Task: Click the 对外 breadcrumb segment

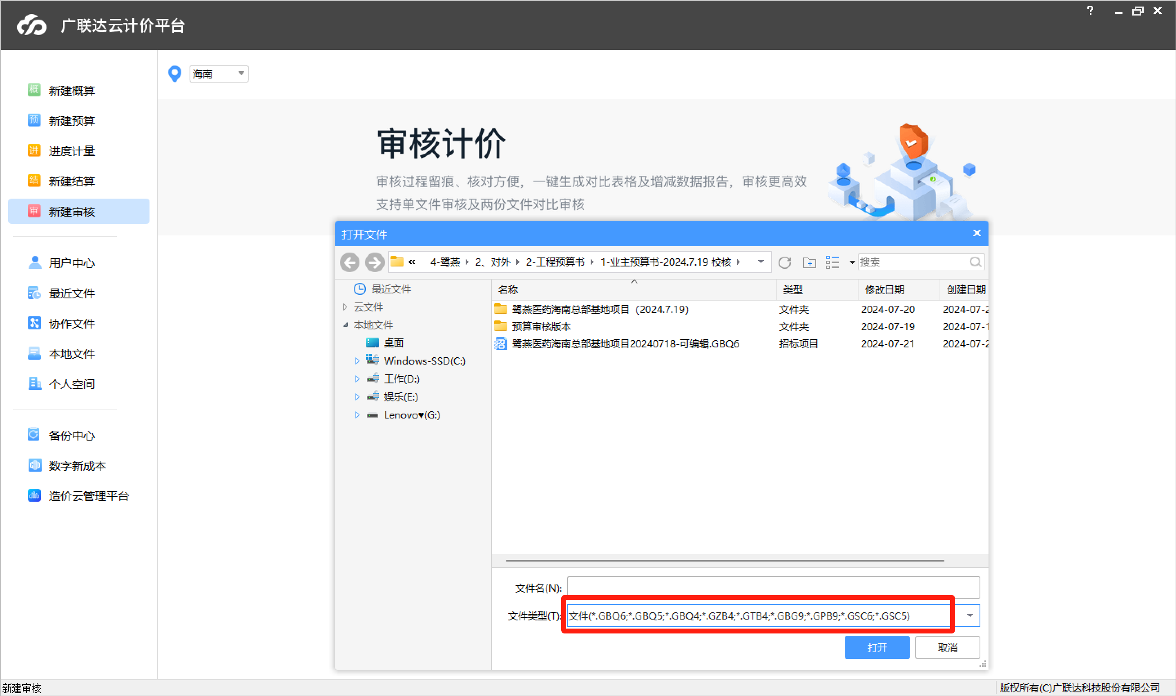Action: (x=493, y=262)
